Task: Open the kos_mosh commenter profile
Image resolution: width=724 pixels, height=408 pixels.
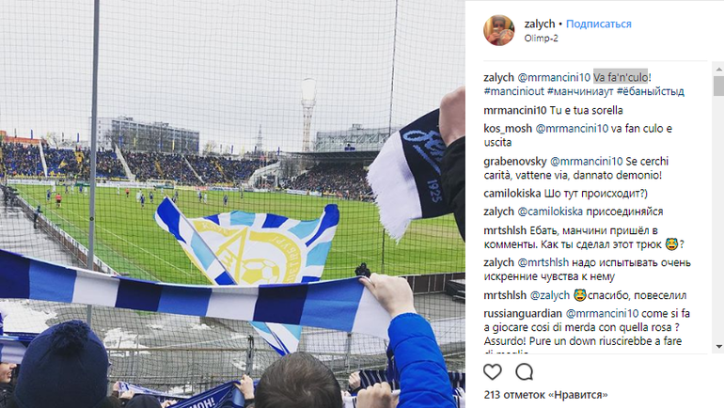Action: tap(508, 128)
